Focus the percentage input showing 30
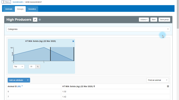This screenshot has height=100, width=179. [32, 67]
